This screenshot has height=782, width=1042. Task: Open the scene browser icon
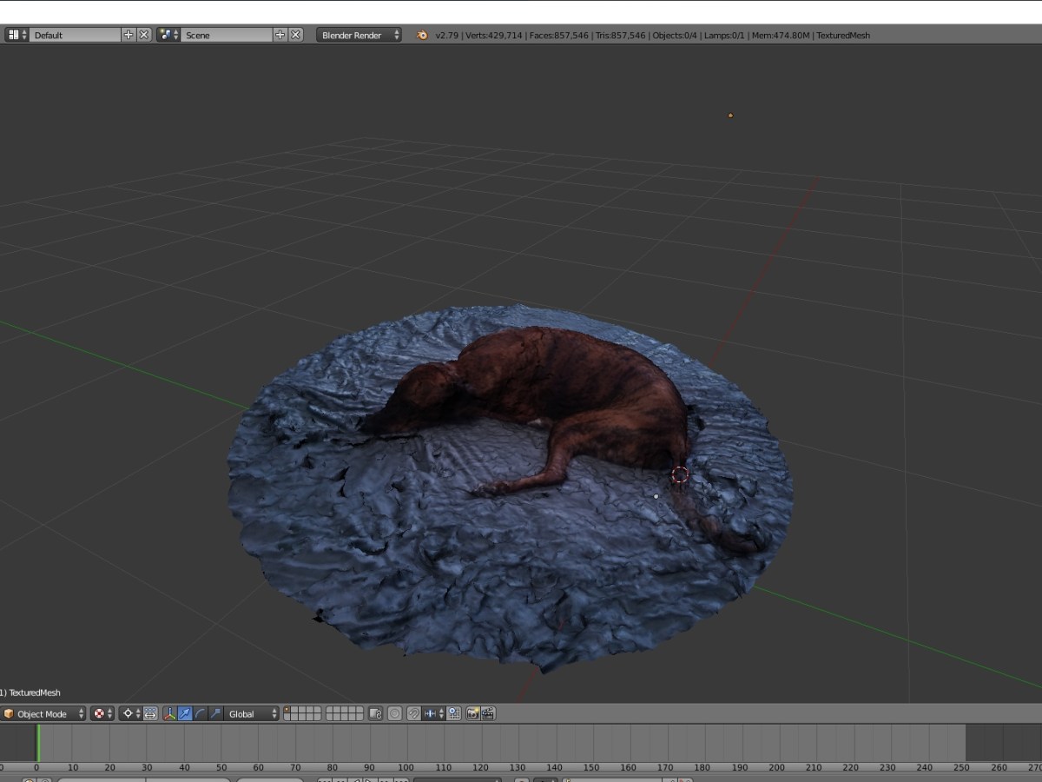coord(168,36)
